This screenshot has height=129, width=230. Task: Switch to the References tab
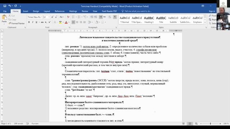pyautogui.click(x=60, y=11)
